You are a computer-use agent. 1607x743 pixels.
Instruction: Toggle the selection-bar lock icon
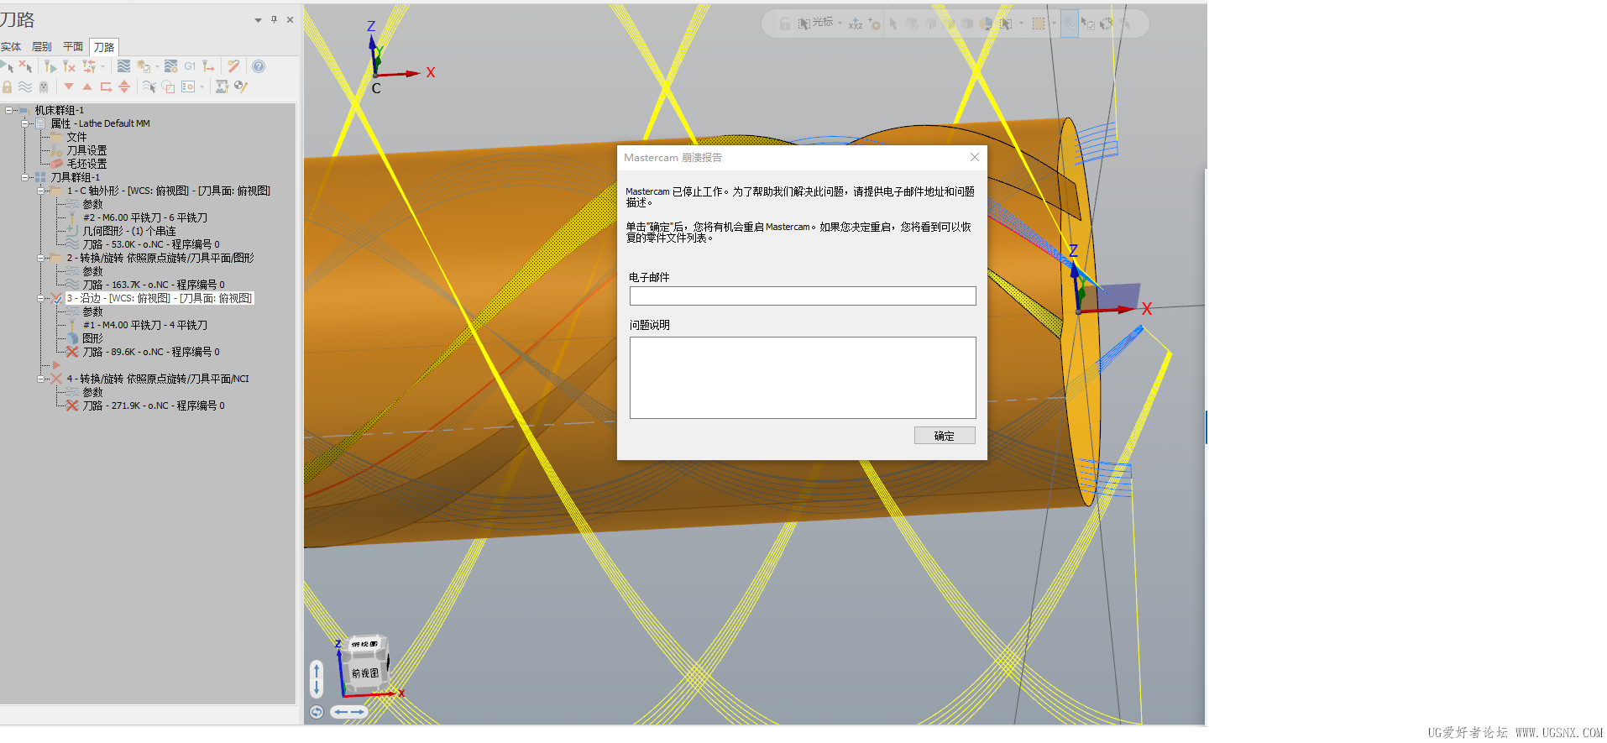(784, 24)
